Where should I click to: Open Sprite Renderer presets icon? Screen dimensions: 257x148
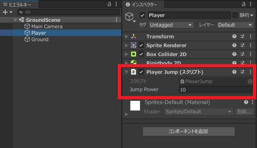coord(242,45)
